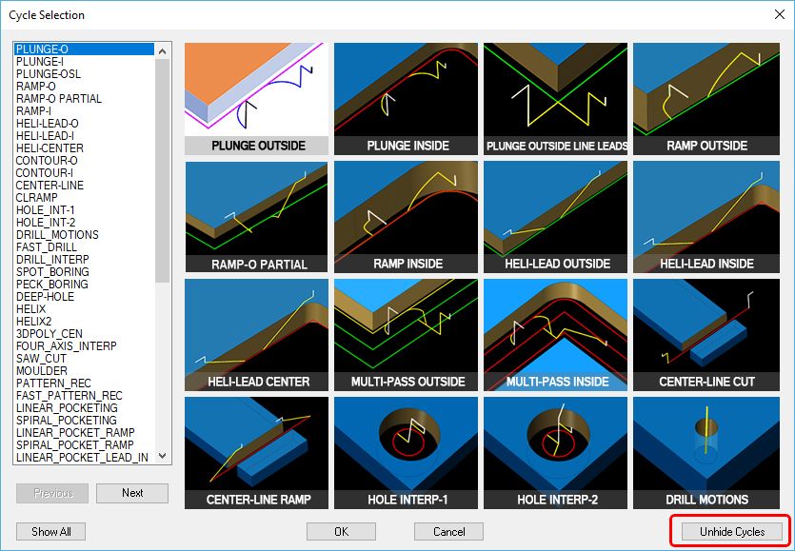The width and height of the screenshot is (795, 551).
Task: Choose the HOLE INTERP-2 cycle thumbnail
Action: pos(553,447)
